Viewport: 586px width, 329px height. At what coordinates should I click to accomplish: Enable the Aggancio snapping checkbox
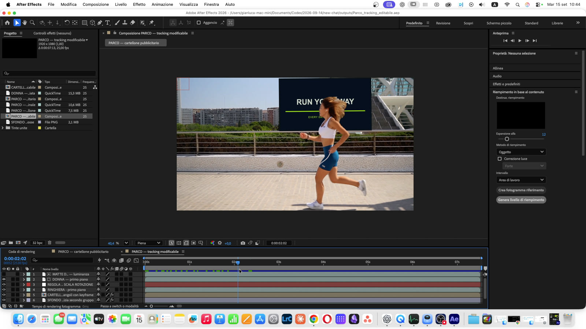click(x=199, y=23)
